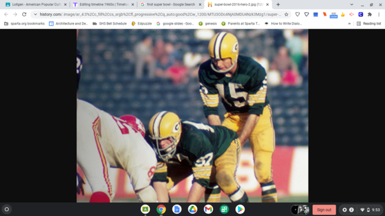This screenshot has width=385, height=216.
Task: Open the ChromeOS launcher circle button
Action: (x=7, y=209)
